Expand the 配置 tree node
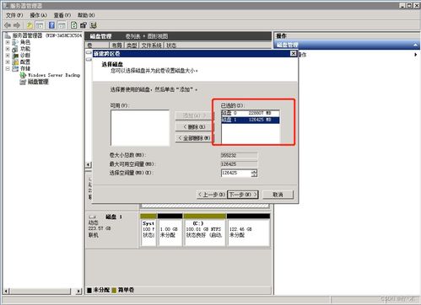The width and height of the screenshot is (421, 305). click(8, 62)
